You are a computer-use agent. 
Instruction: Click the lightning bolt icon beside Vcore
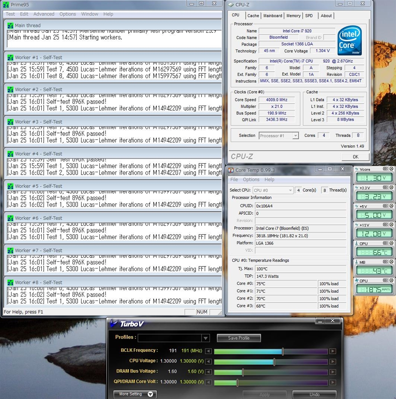(x=357, y=169)
